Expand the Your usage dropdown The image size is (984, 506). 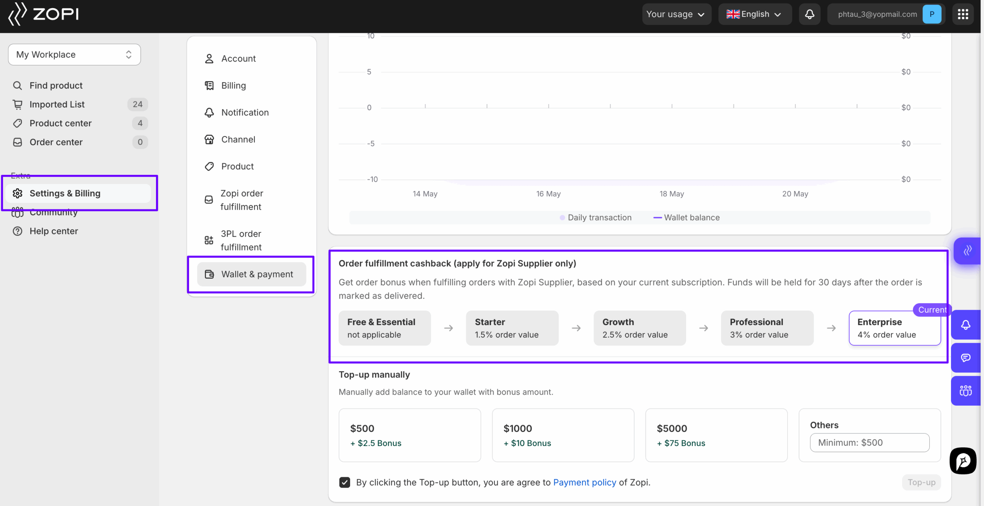pos(676,14)
